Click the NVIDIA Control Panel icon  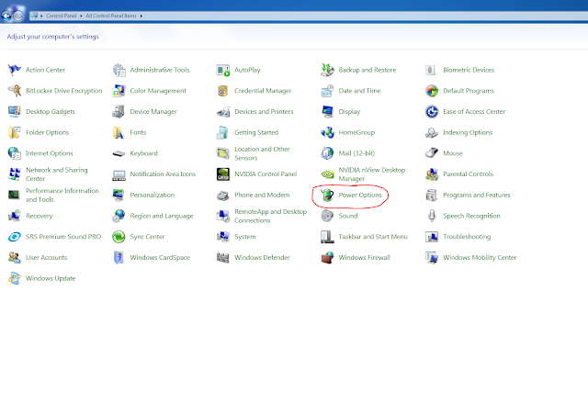coord(223,174)
